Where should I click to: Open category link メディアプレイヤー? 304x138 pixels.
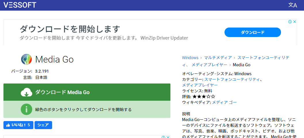[x=200, y=85]
